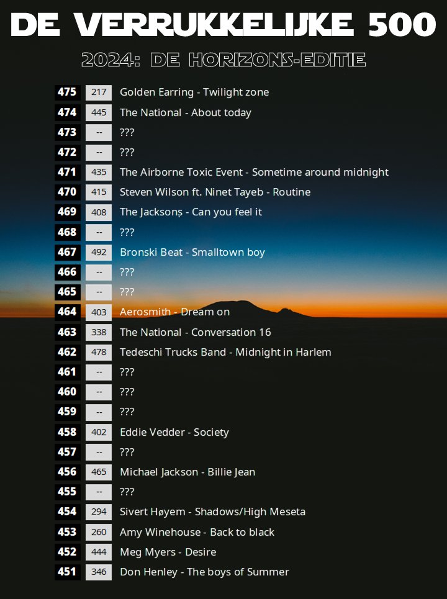Click the ??? entry at rank 466
Viewport: 447px width, 599px height.
127,272
